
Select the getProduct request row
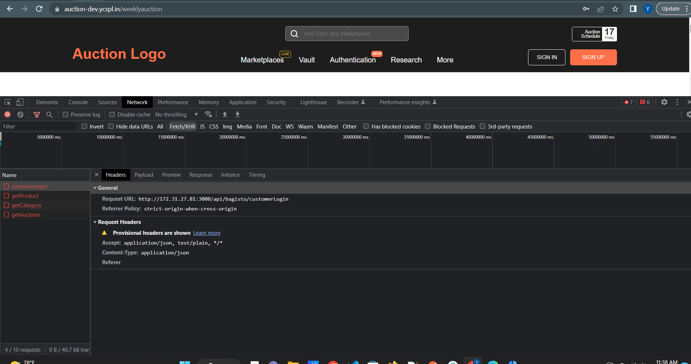click(x=45, y=196)
